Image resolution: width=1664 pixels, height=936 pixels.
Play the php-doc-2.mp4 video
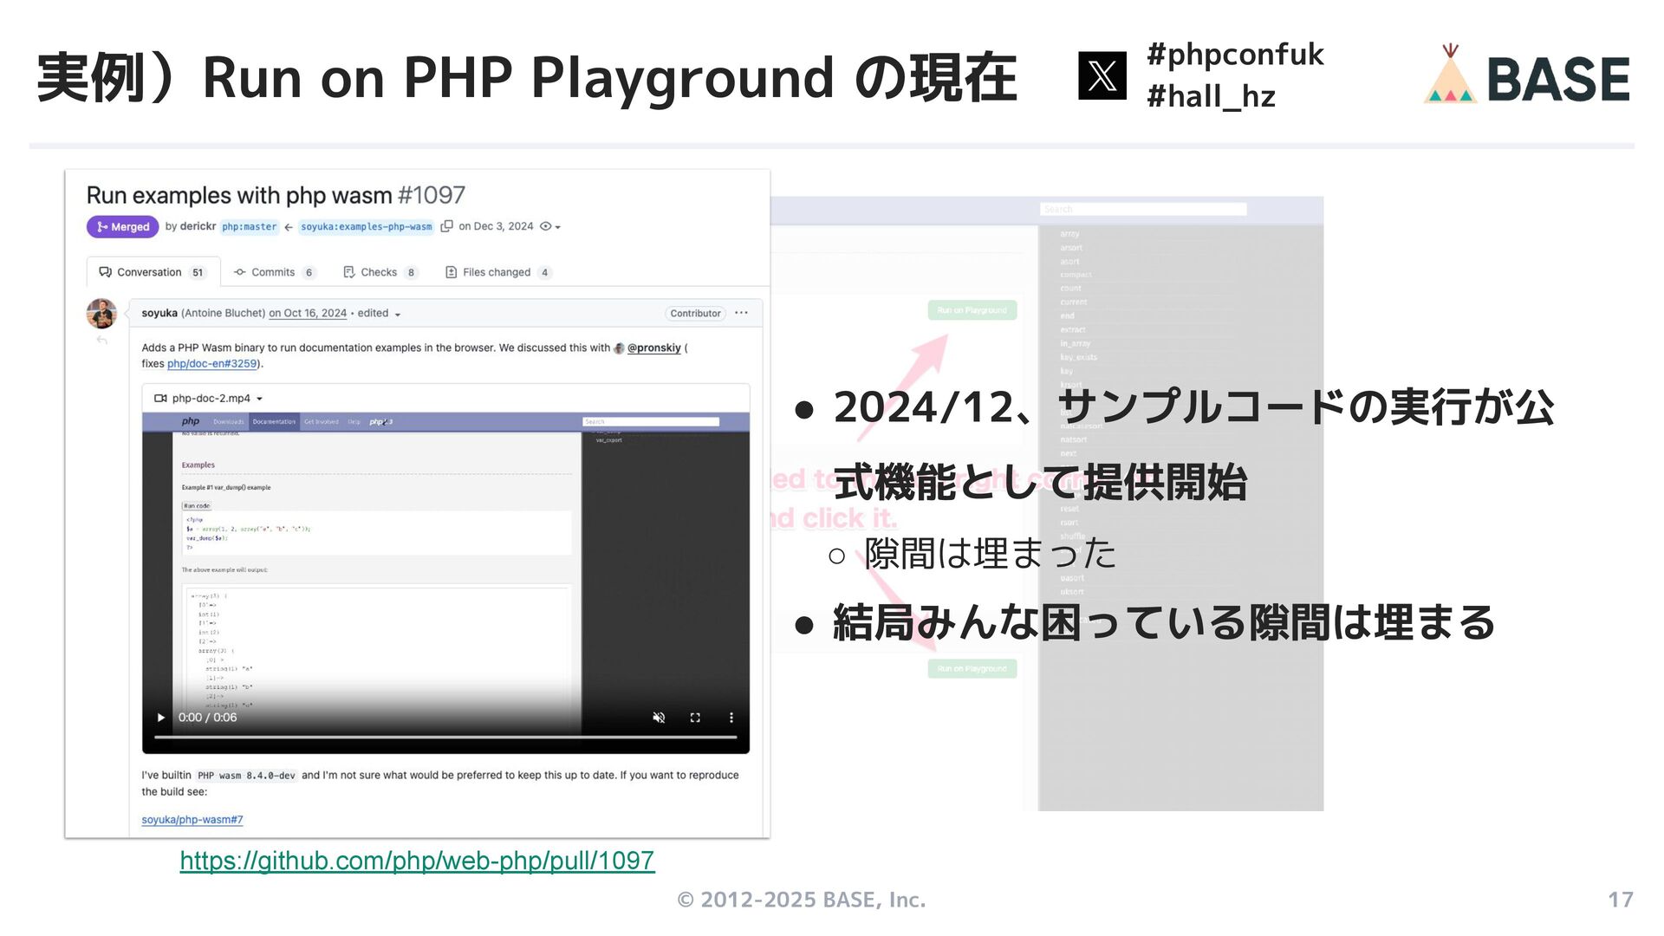pos(161,718)
